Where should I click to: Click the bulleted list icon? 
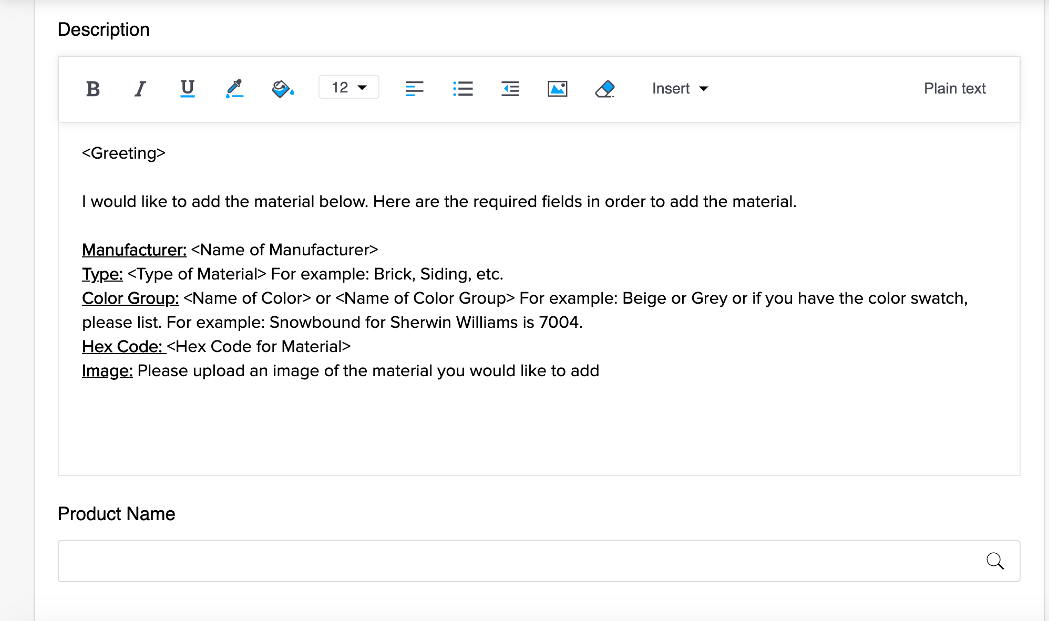(462, 88)
